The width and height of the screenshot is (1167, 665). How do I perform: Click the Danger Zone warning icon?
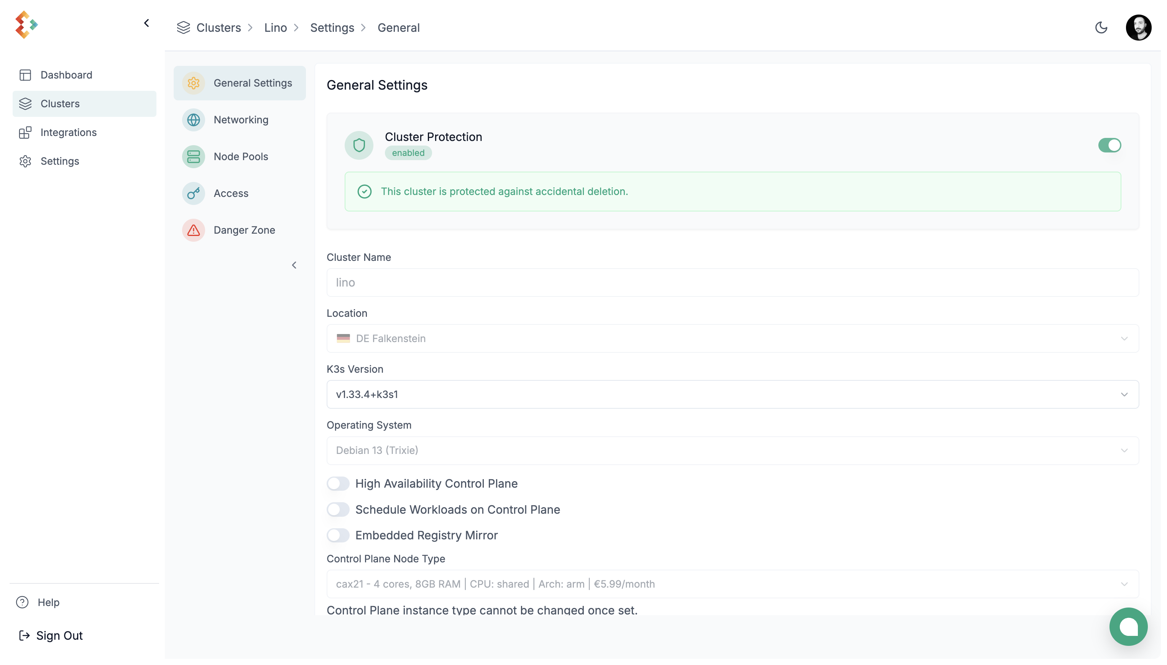coord(193,230)
